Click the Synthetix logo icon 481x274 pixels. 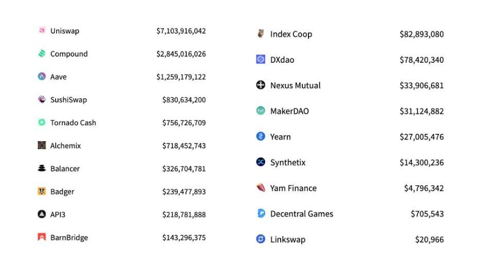click(x=261, y=162)
